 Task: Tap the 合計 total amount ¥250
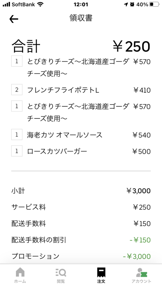[132, 46]
